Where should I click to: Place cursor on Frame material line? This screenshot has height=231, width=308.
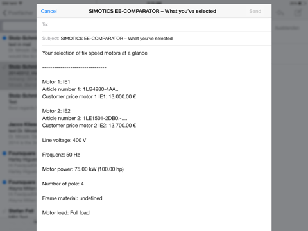[72, 198]
